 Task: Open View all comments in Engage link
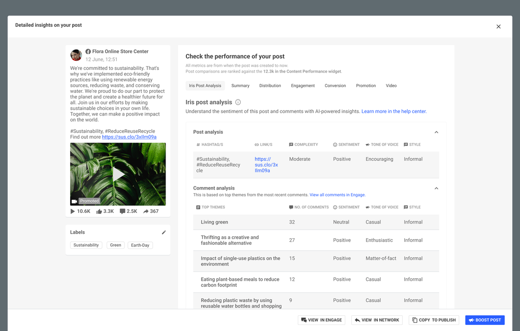pos(337,195)
